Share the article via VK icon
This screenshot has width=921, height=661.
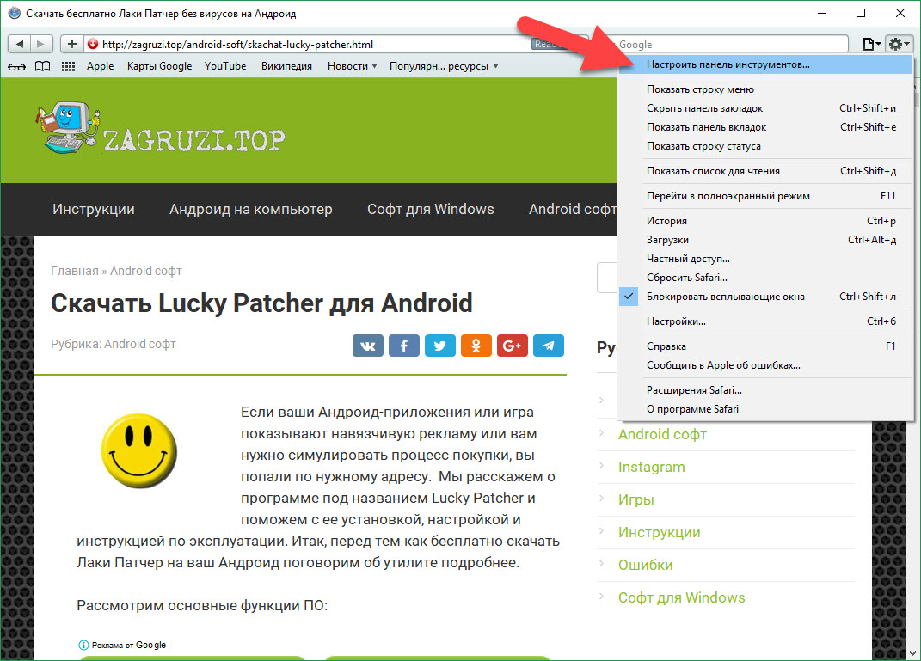pos(368,346)
